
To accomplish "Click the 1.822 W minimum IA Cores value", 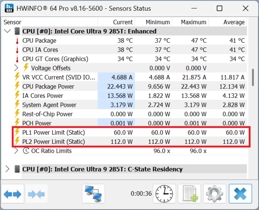I will point(159,96).
